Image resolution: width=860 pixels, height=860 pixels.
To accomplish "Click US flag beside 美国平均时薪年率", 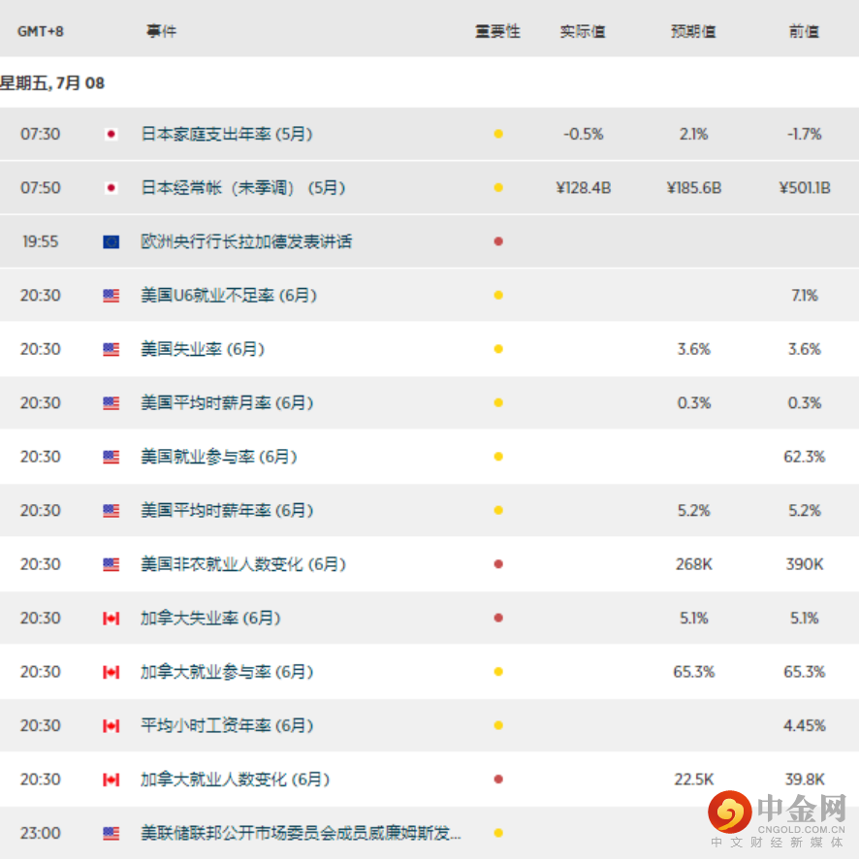I will [111, 510].
